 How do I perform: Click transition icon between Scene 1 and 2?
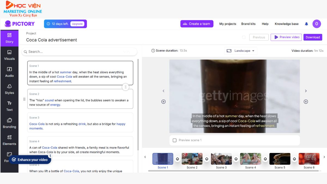point(177,159)
